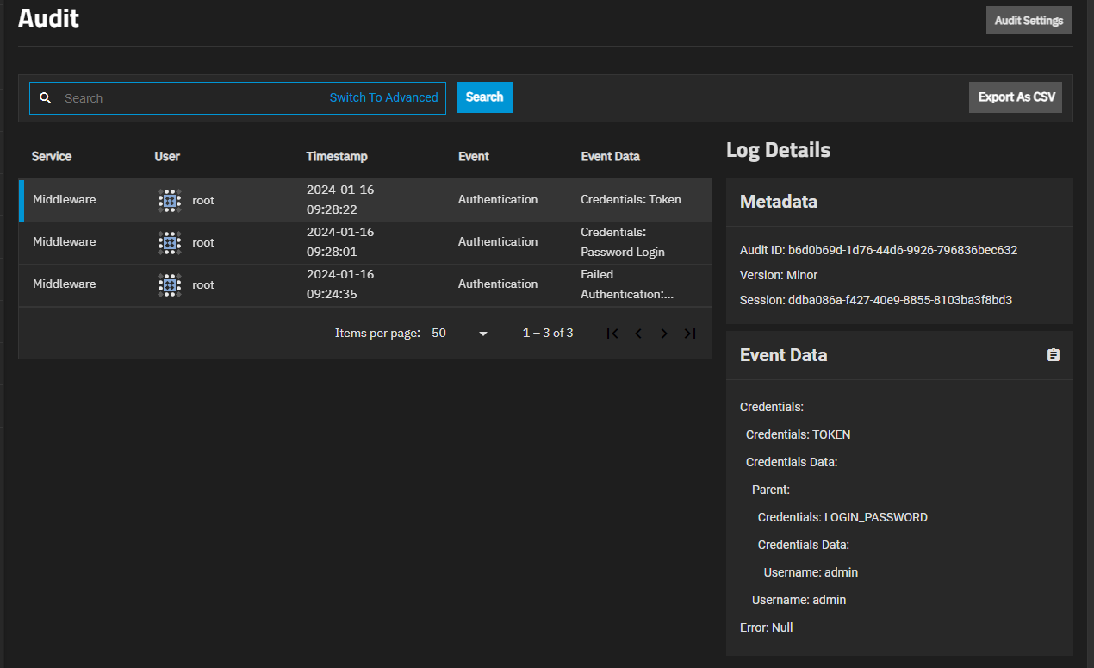This screenshot has width=1094, height=668.
Task: Export audit log as CSV
Action: 1016,97
